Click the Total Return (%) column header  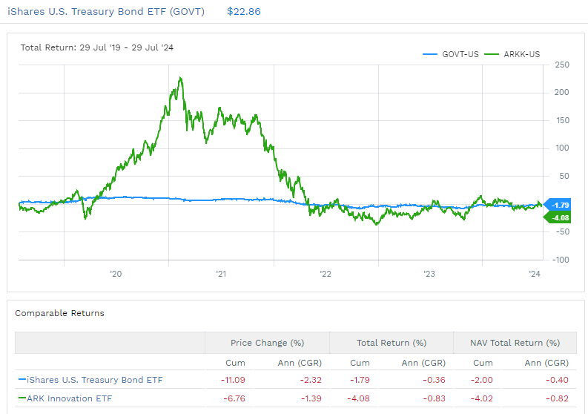(x=392, y=343)
